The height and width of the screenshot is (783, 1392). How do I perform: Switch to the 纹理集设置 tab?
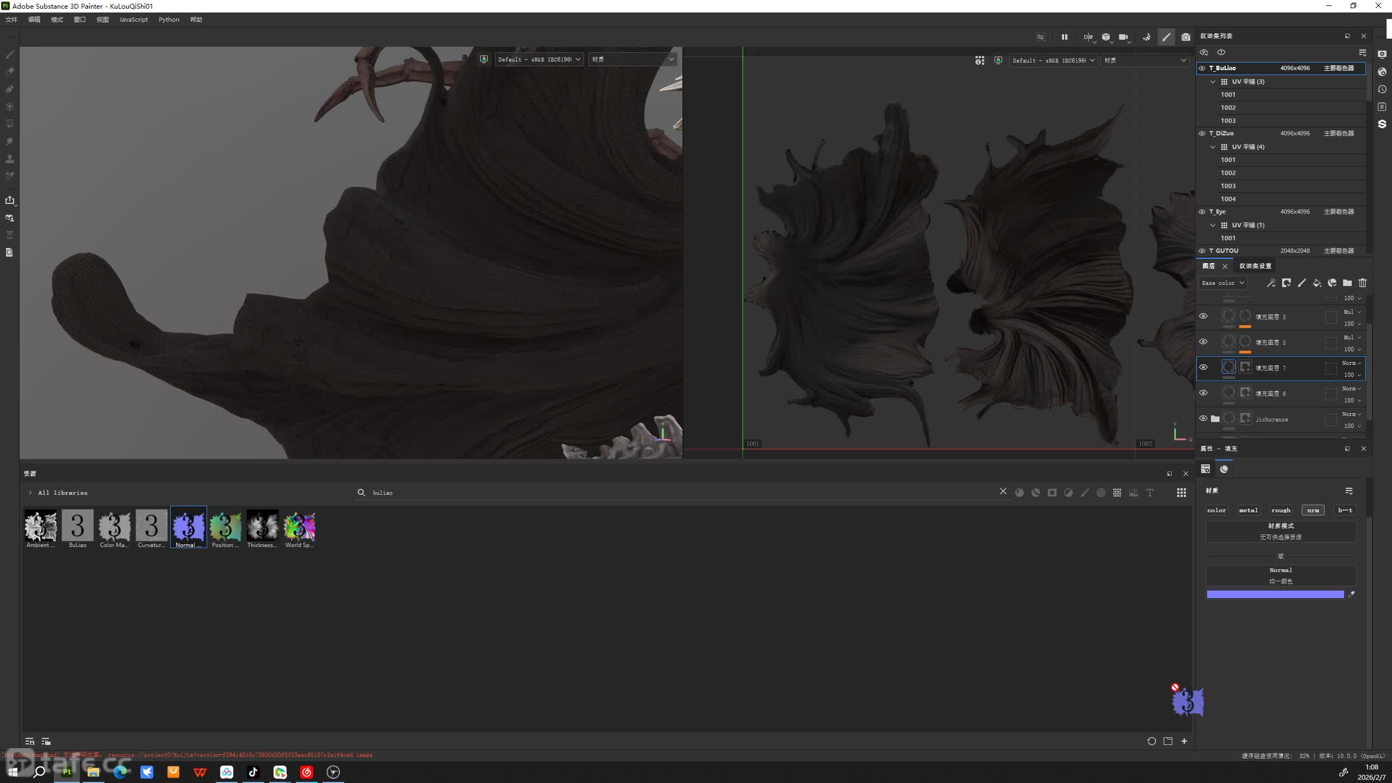tap(1255, 266)
